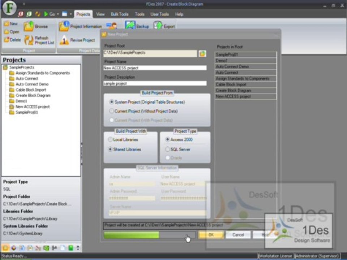Choose SQL Server as project type
This screenshot has width=347, height=260.
(167, 149)
